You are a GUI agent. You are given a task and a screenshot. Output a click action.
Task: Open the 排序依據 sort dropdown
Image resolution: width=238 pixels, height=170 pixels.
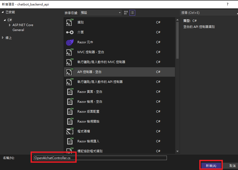coord(100,13)
